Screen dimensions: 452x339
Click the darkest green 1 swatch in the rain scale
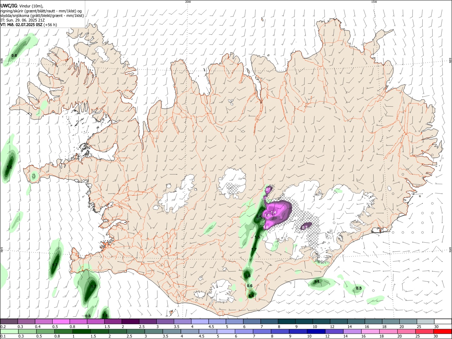pos(81,331)
